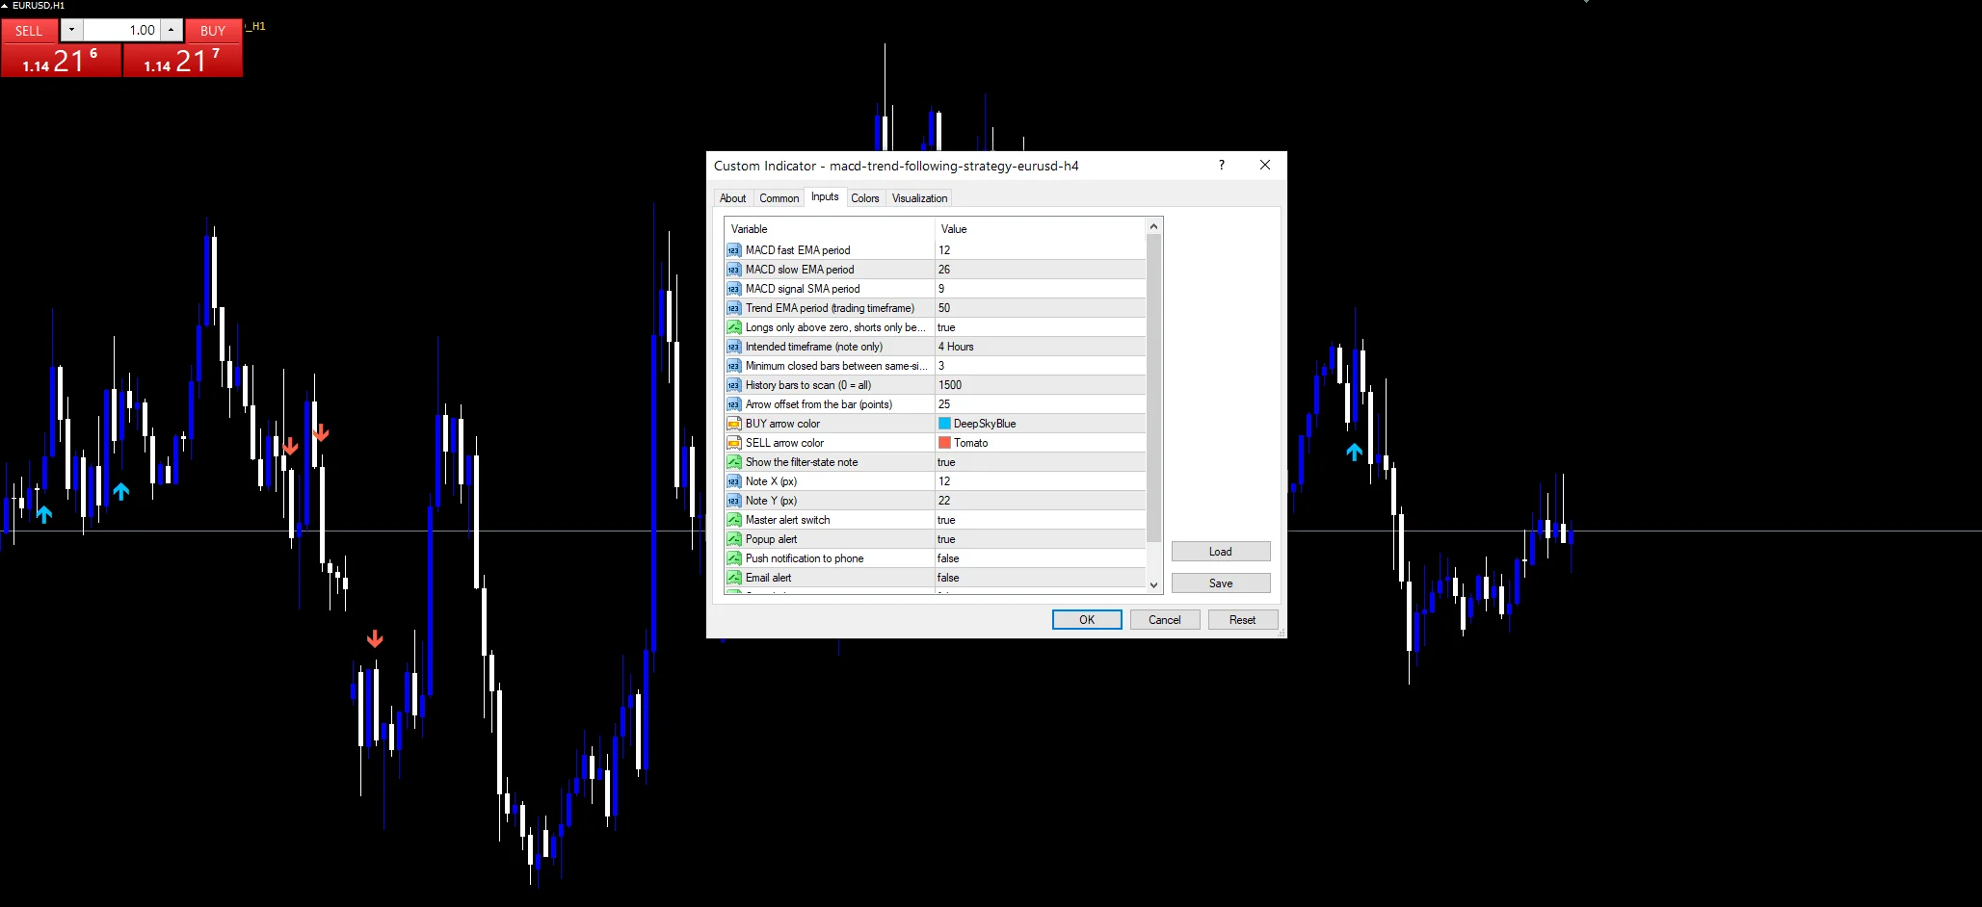
Task: Click the vertical scrollbar thumb of inputs list
Action: pos(1154,388)
